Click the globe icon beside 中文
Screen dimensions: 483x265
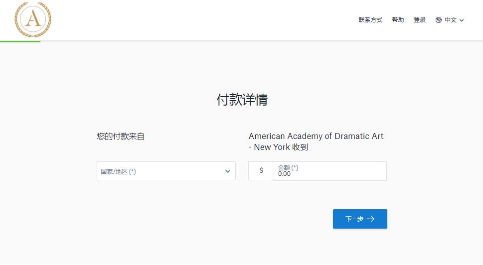click(439, 20)
